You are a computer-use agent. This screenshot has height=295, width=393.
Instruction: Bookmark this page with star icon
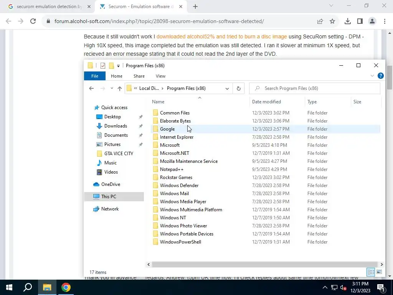click(332, 22)
